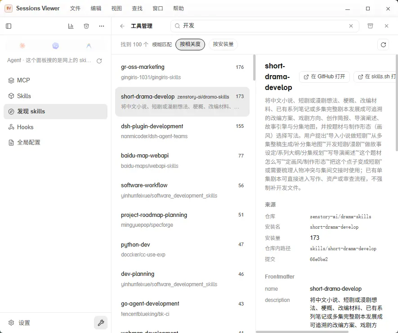Click the 找到 100 个 results count
Screen dimensions: 398x333
coord(134,45)
